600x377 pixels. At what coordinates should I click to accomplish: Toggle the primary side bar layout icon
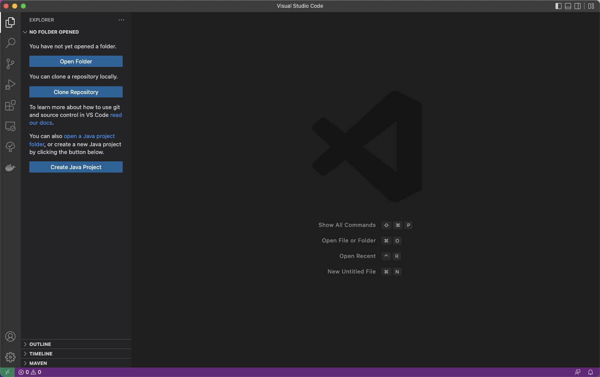click(x=559, y=6)
